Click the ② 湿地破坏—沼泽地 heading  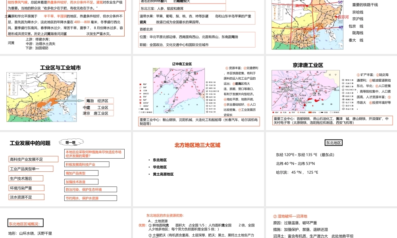click(x=290, y=216)
